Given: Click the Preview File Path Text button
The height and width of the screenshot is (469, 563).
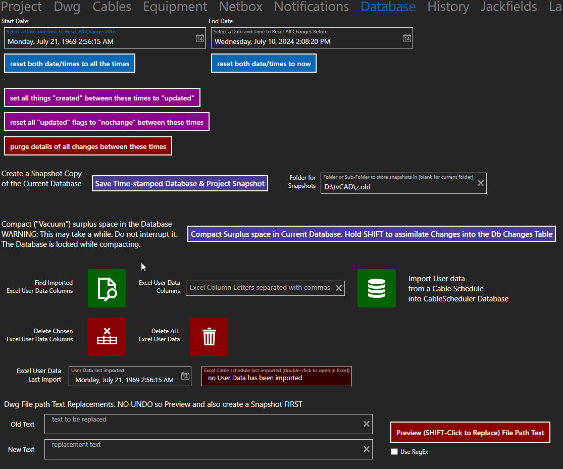Looking at the screenshot, I should click(470, 433).
